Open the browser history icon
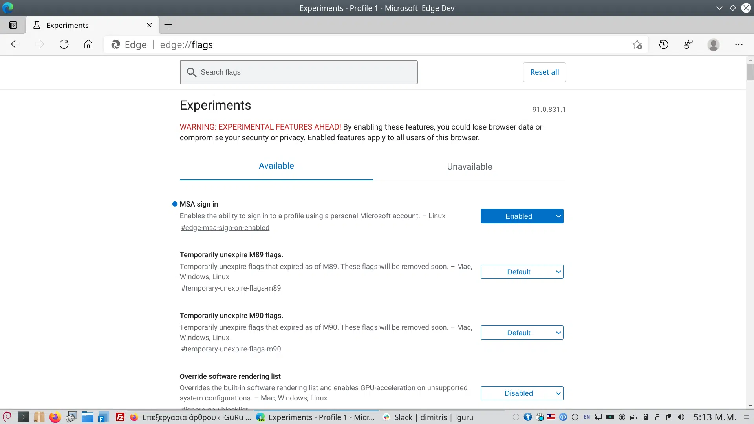 click(664, 44)
